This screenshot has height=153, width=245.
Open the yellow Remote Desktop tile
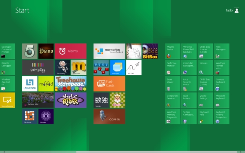point(7,100)
